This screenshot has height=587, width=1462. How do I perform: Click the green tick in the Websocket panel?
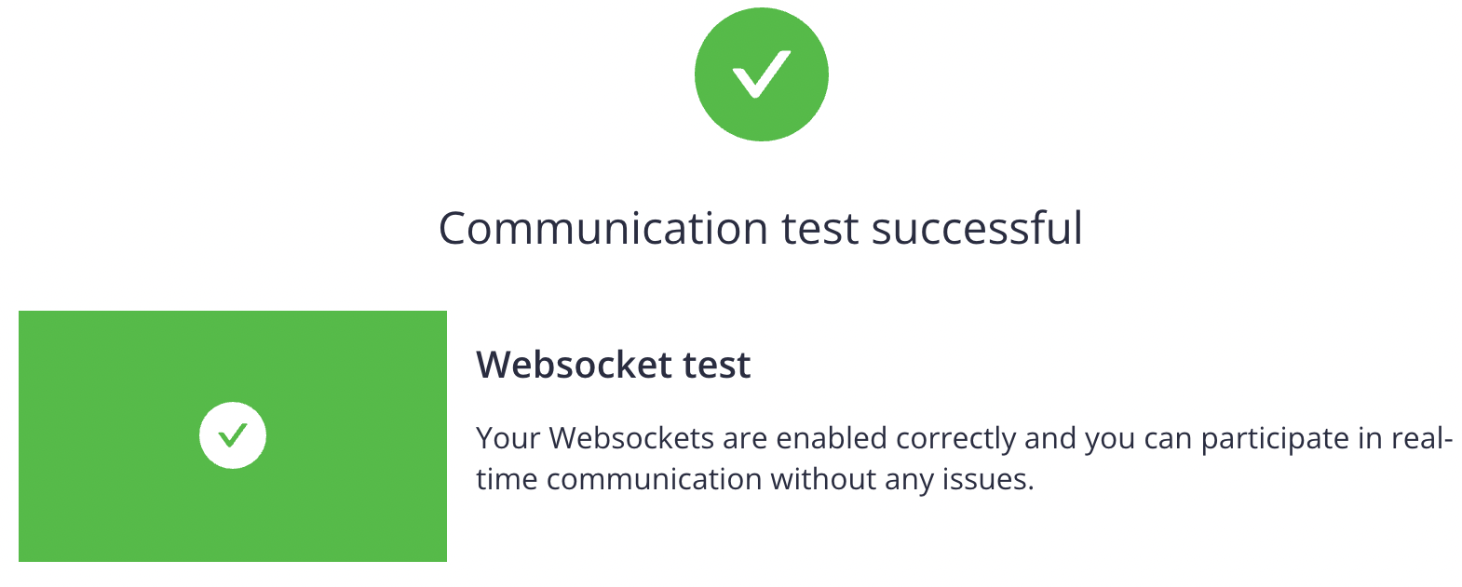point(233,434)
